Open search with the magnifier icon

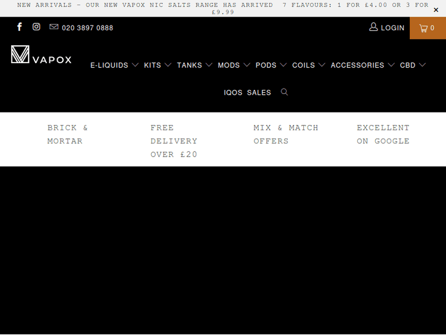(284, 92)
